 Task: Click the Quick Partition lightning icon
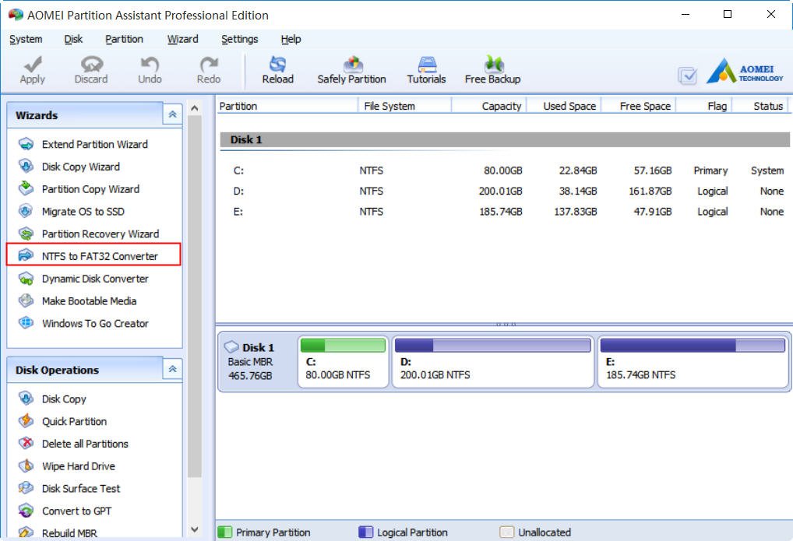point(26,420)
